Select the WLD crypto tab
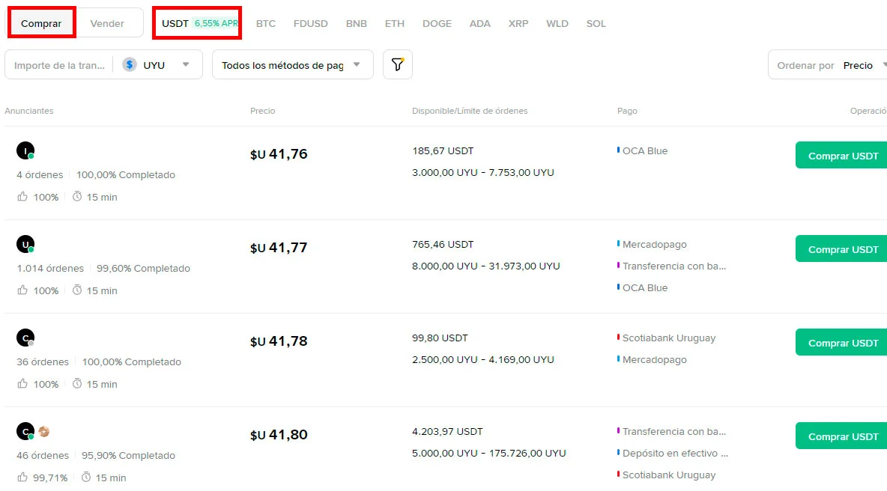The height and width of the screenshot is (491, 887). point(557,23)
